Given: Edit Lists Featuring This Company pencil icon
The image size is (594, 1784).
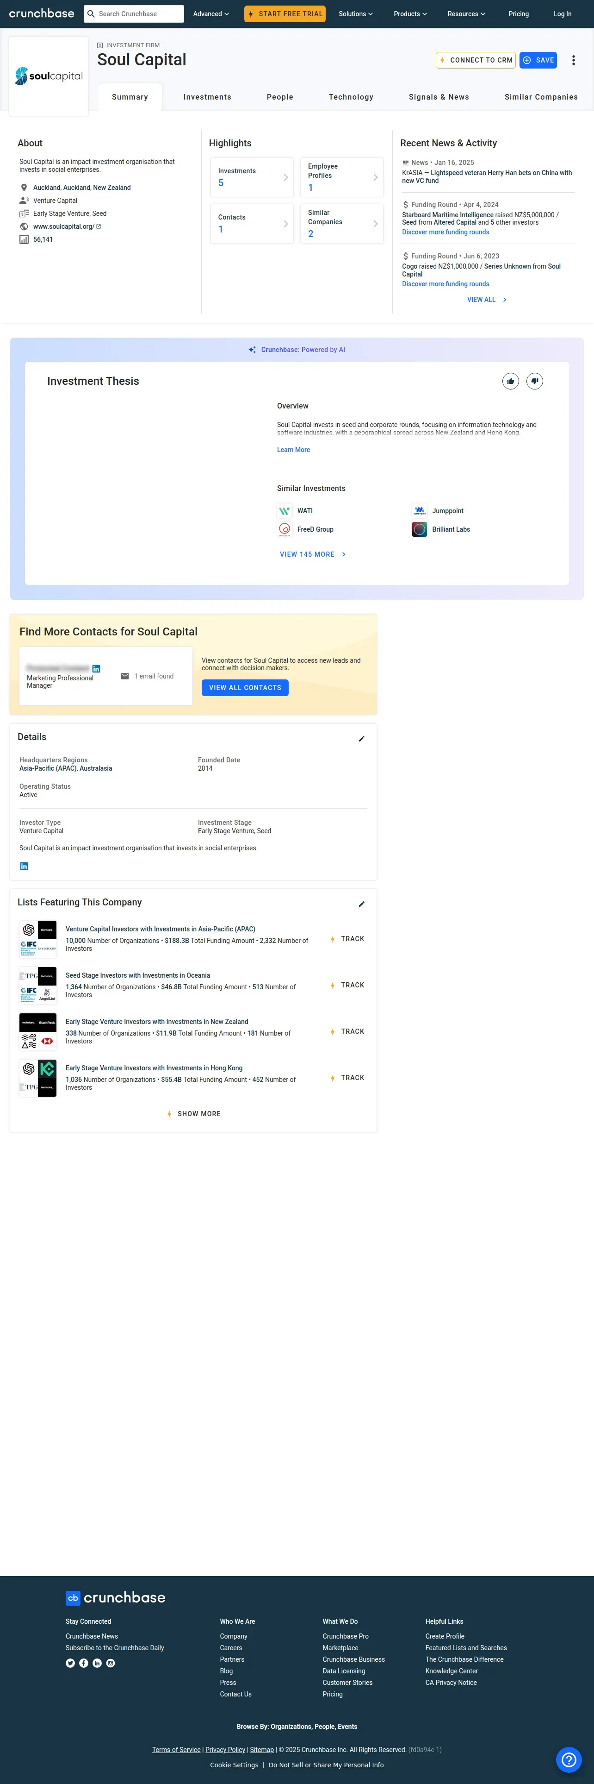Looking at the screenshot, I should (x=362, y=904).
